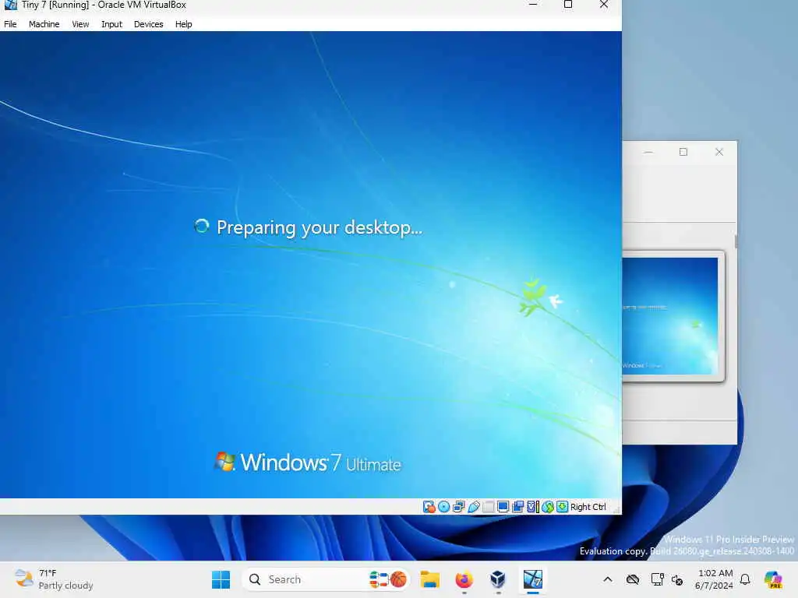Open VirtualBox Manager from the taskbar
The height and width of the screenshot is (598, 798).
(498, 579)
